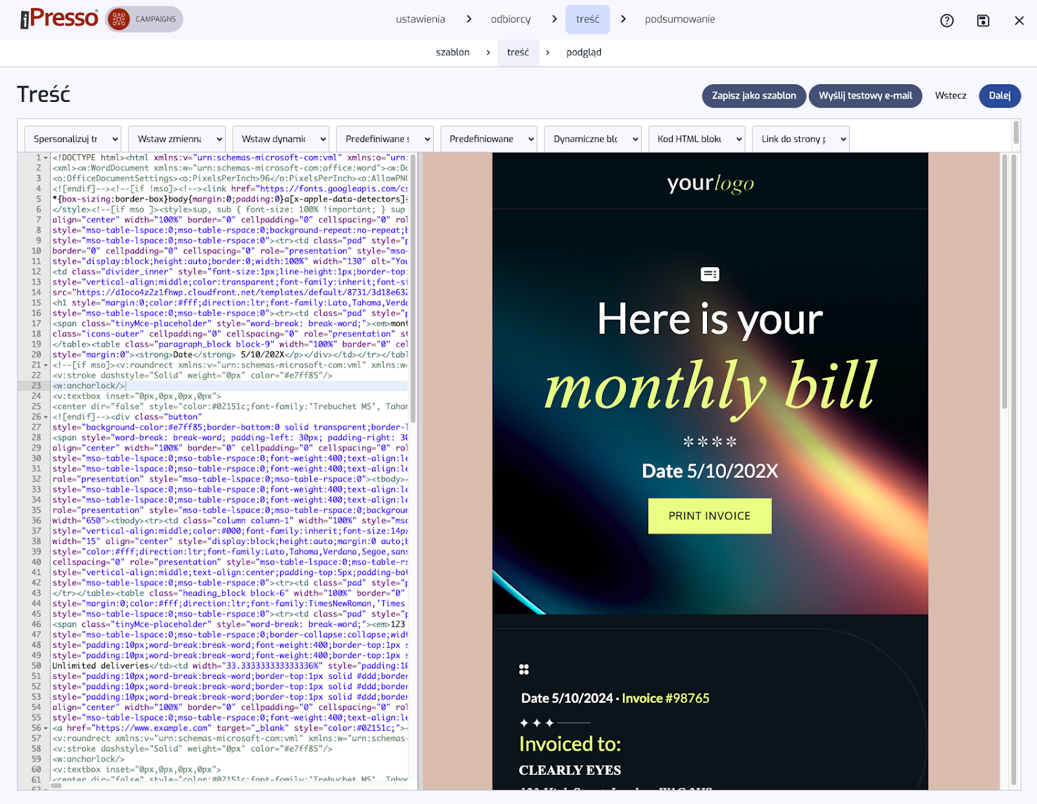Click the DOCTYPE html line 1 code

click(230, 158)
